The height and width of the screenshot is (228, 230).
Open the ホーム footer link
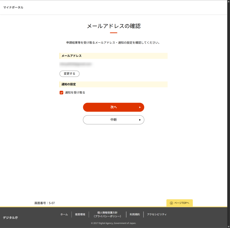64,215
